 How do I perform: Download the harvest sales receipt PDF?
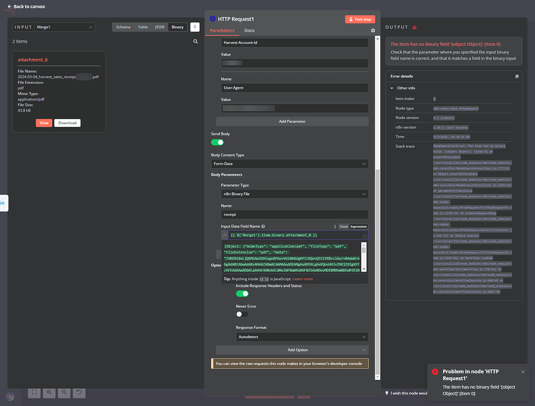tap(67, 123)
